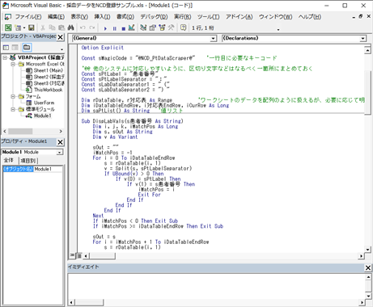Click the Copy toolbar icon
Screen dimensions: 373x307
tap(52, 27)
